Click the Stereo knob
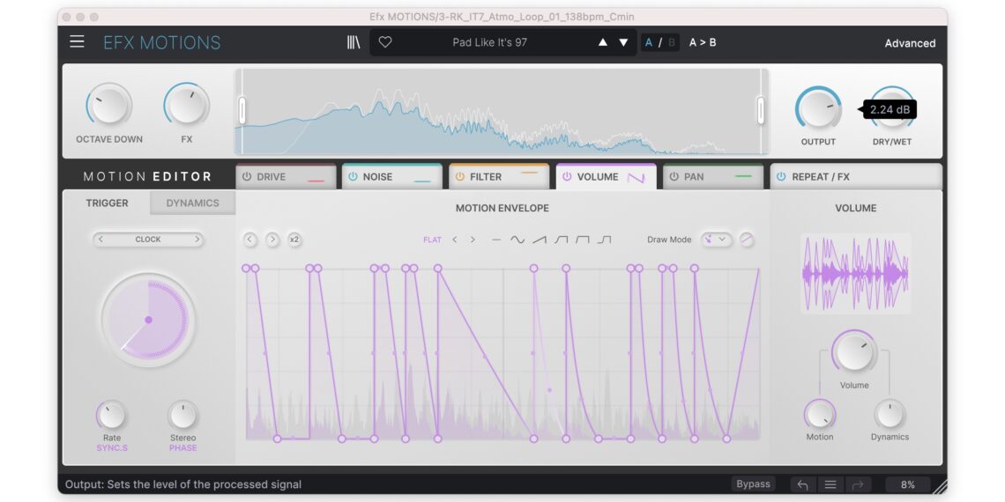The height and width of the screenshot is (502, 1005). coord(182,416)
